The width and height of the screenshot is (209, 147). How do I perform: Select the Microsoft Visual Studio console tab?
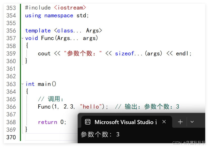point(127,122)
